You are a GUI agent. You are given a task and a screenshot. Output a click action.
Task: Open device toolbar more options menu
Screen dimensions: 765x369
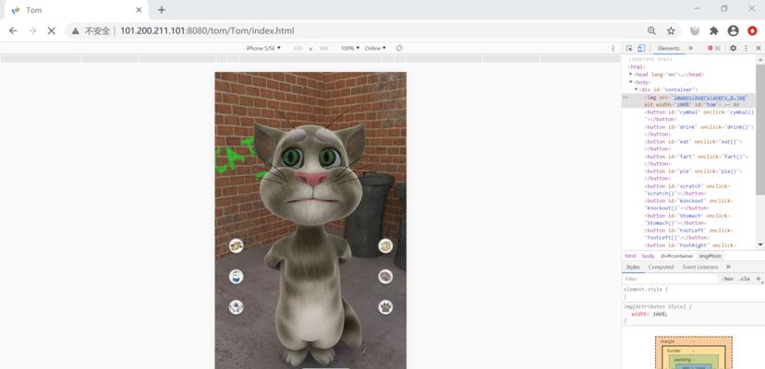(x=613, y=48)
